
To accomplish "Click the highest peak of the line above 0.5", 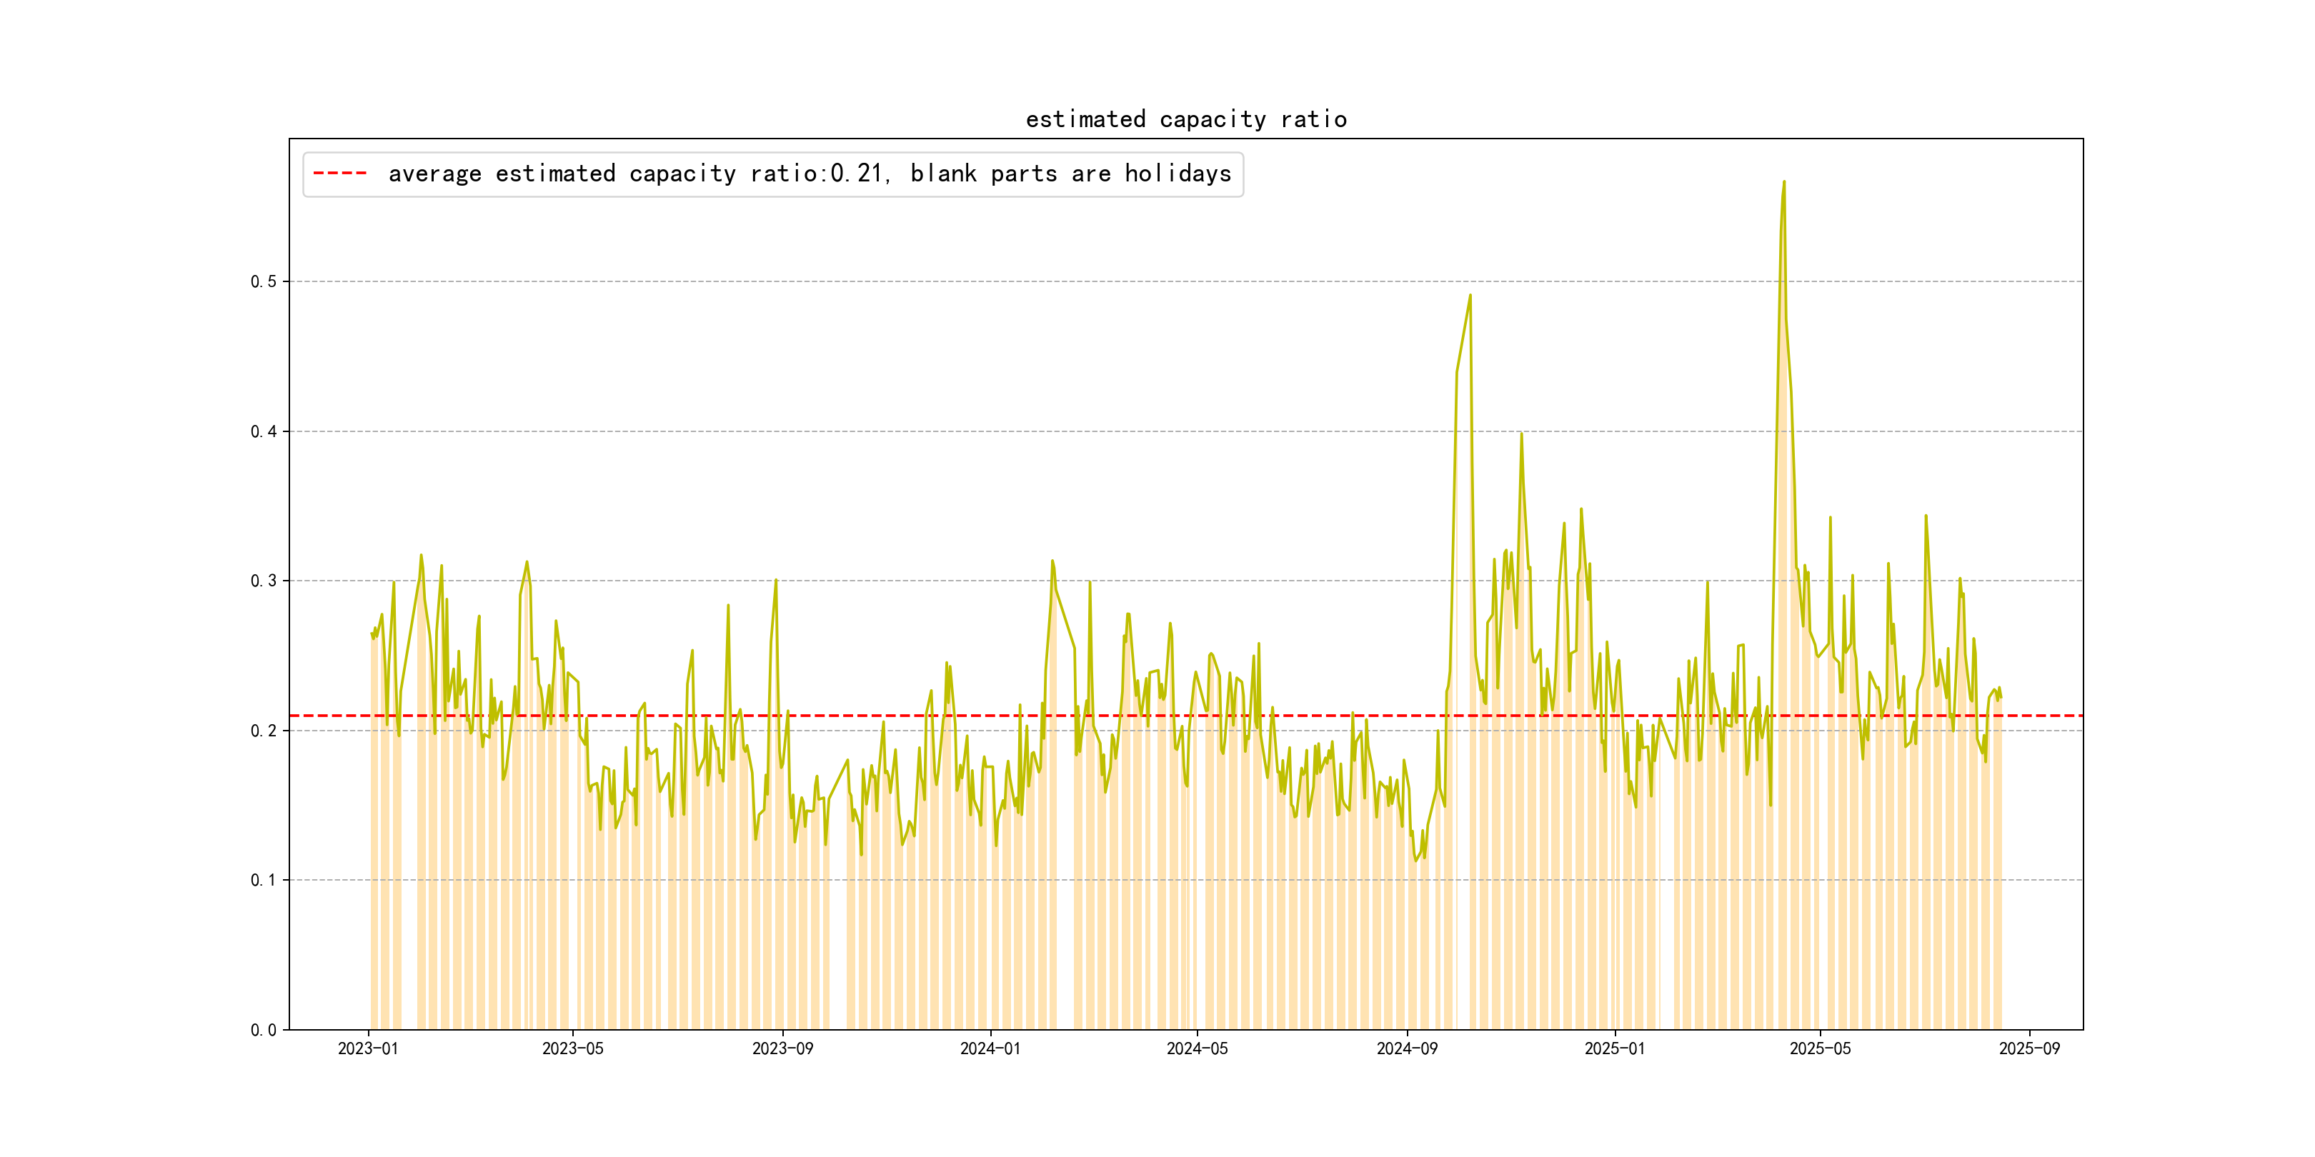I will [1784, 182].
